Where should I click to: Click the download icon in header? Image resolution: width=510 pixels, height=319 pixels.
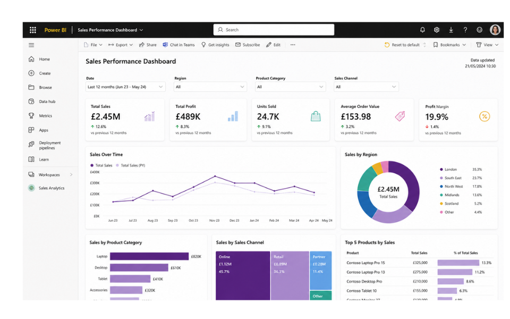click(451, 30)
